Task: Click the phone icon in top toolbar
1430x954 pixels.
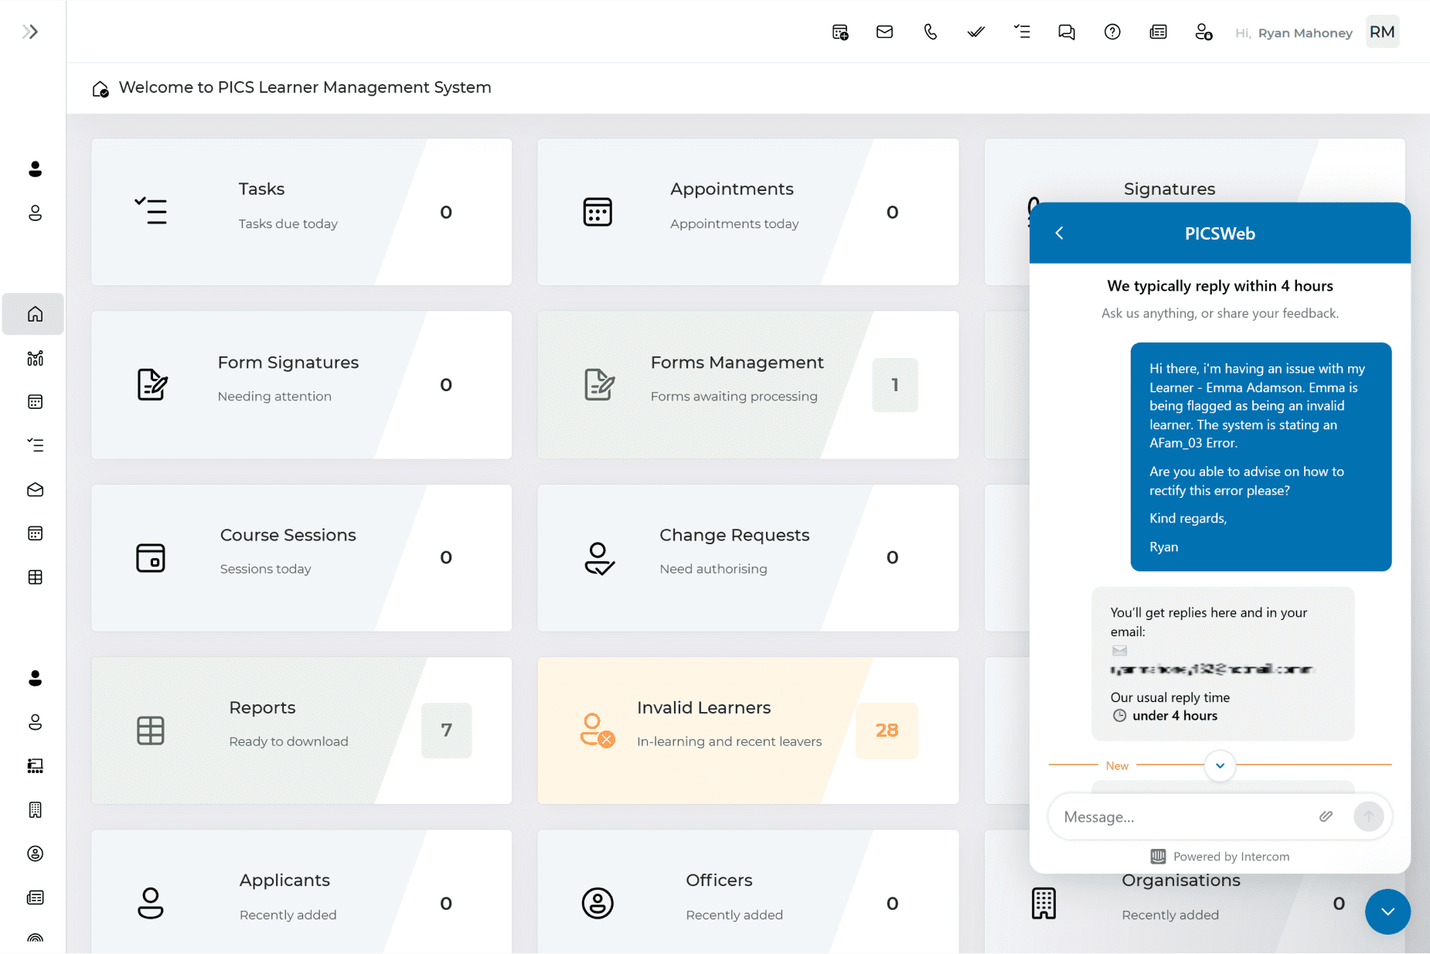Action: click(x=930, y=32)
